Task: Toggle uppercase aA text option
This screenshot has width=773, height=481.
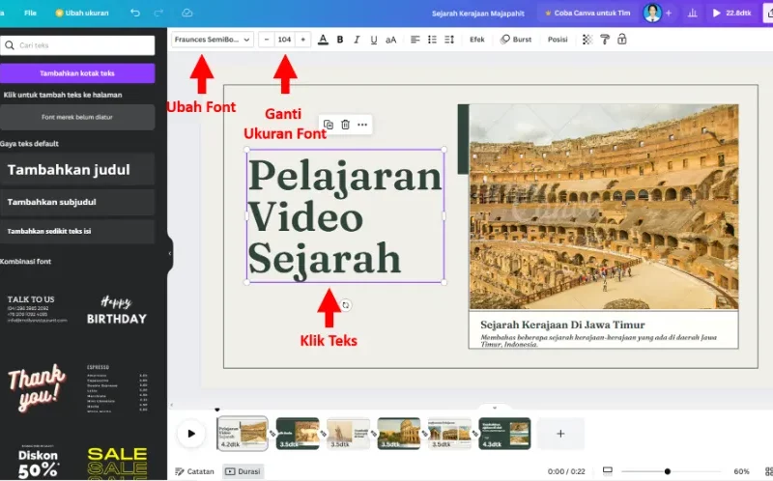Action: [391, 40]
